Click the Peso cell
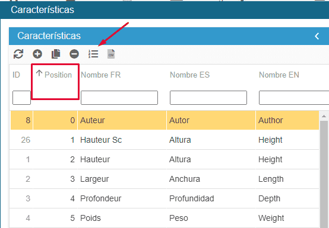The image size is (329, 228). point(211,218)
